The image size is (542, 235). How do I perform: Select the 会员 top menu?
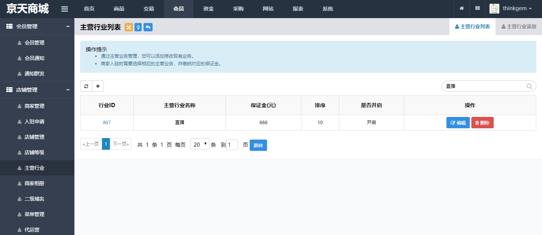point(179,9)
